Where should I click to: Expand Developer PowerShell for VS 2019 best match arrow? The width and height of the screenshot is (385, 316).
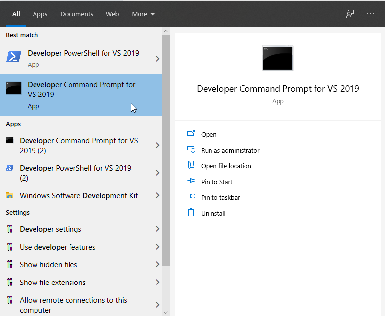(x=157, y=59)
